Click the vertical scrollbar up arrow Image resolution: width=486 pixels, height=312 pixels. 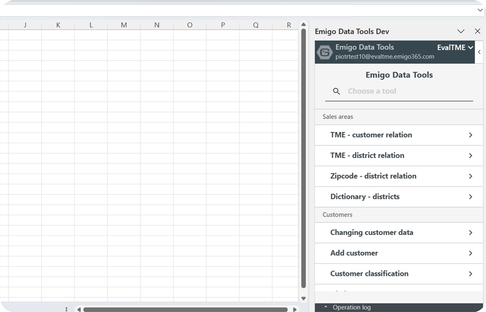click(x=304, y=24)
